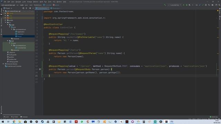Click the @RestController annotation in the editor

tap(53, 24)
